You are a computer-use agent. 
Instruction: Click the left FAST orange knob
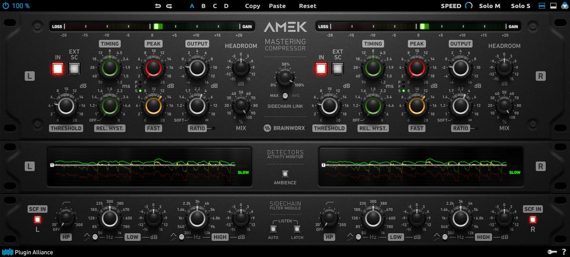[x=153, y=106]
